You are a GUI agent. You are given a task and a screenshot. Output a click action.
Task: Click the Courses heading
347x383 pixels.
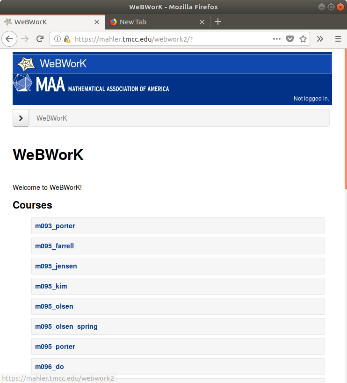(x=32, y=205)
